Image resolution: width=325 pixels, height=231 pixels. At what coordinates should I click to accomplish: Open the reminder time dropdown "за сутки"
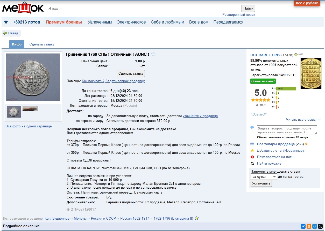pyautogui.click(x=264, y=177)
